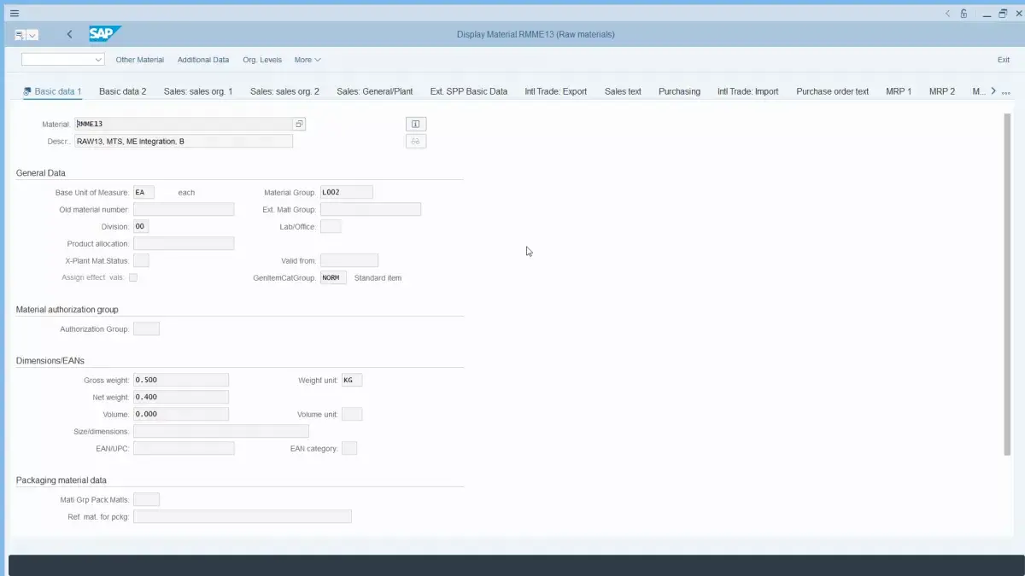
Task: Click the left chevron in title bar
Action: 947,14
